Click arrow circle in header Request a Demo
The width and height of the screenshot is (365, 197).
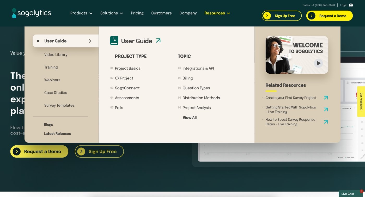[311, 16]
